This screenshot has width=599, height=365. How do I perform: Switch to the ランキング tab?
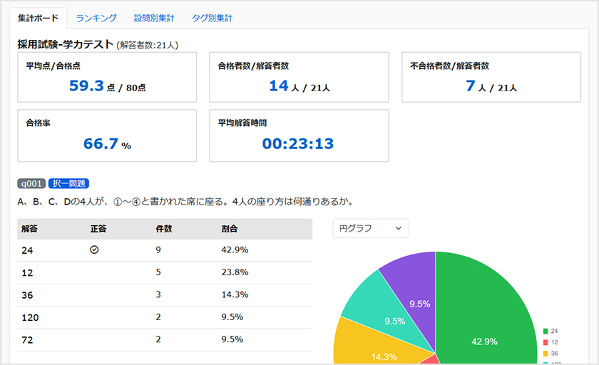click(x=96, y=18)
